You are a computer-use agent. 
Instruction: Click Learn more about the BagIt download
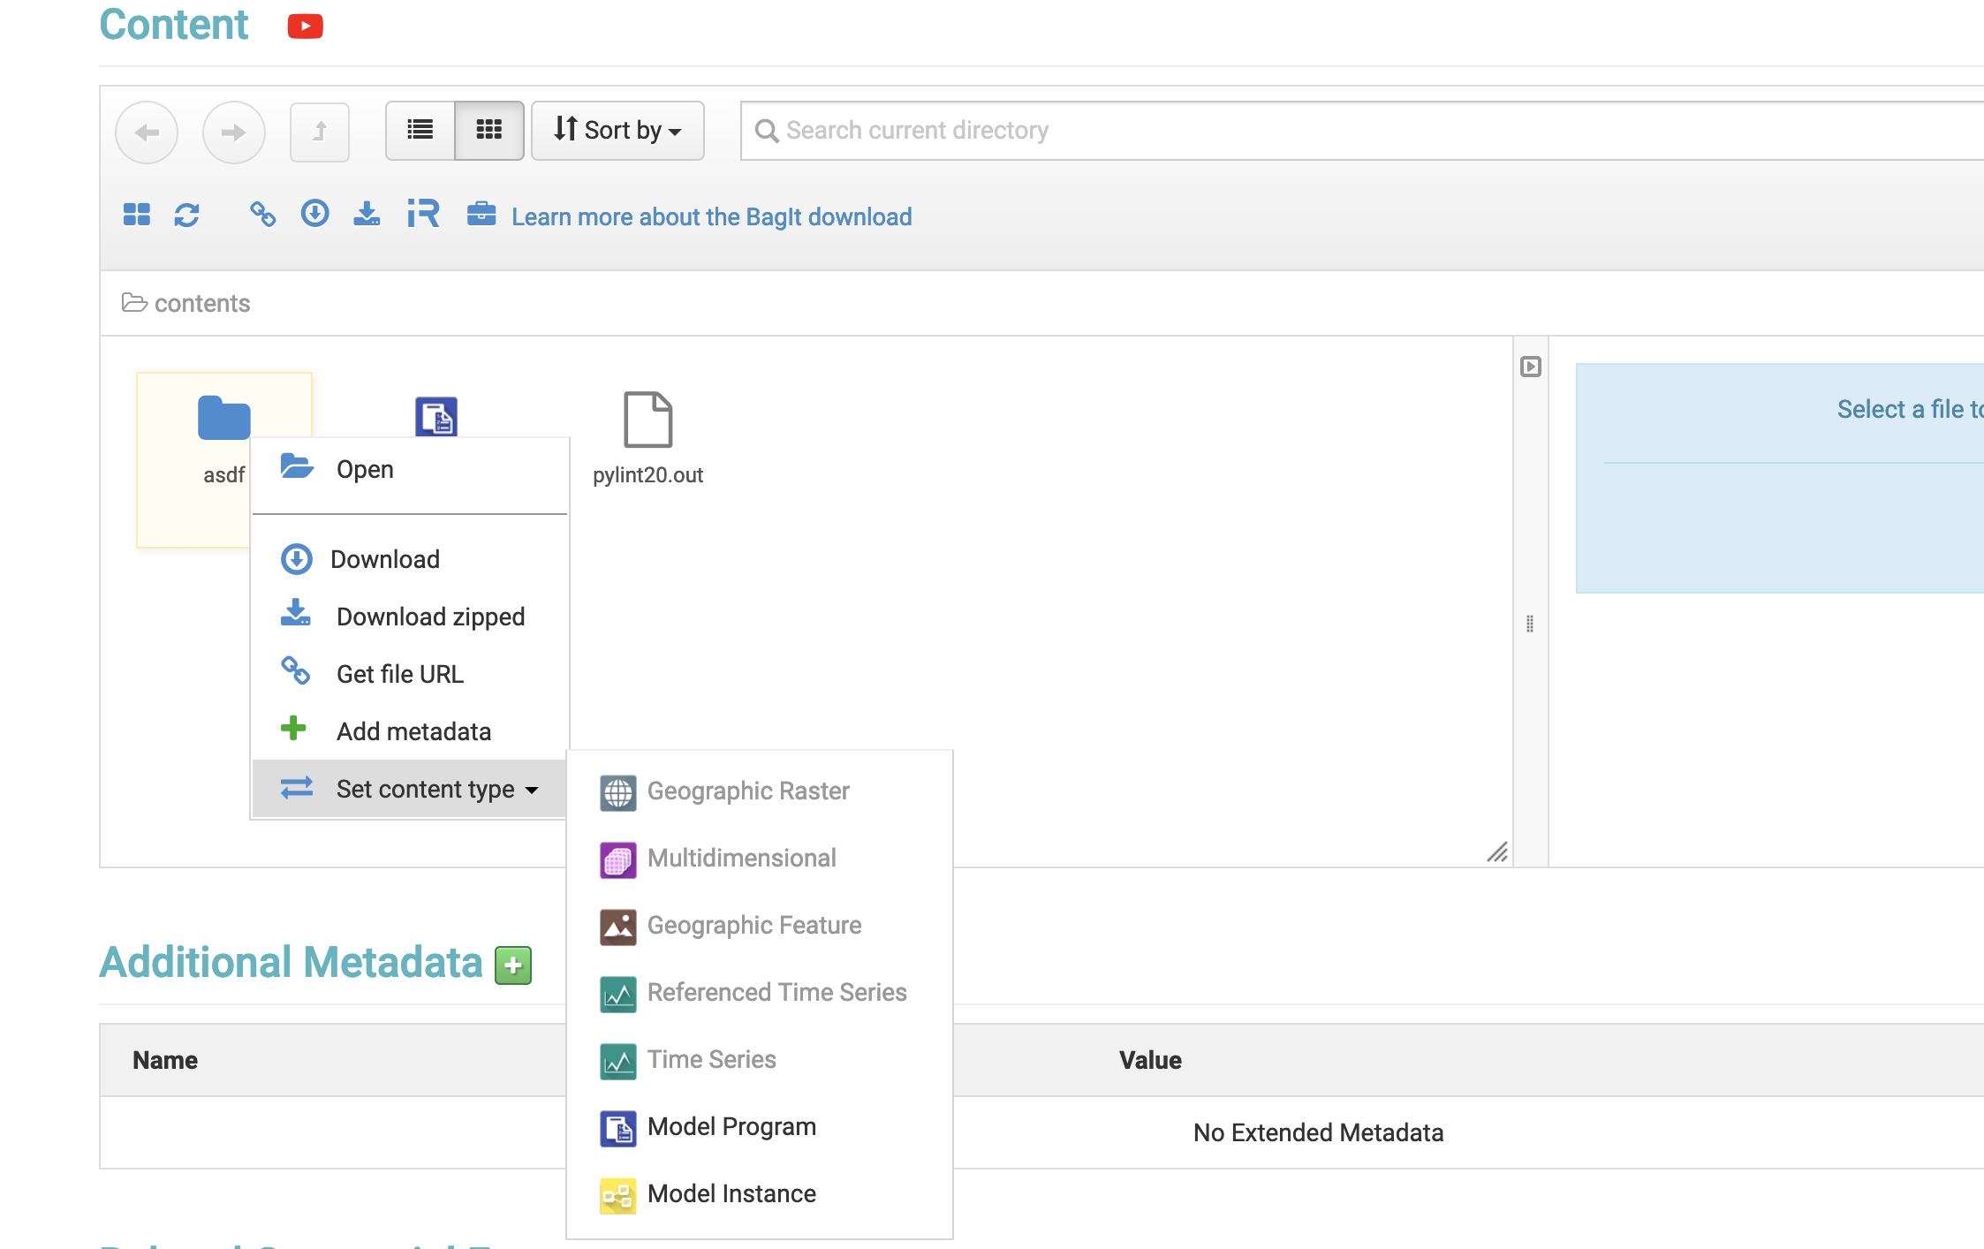click(x=712, y=216)
